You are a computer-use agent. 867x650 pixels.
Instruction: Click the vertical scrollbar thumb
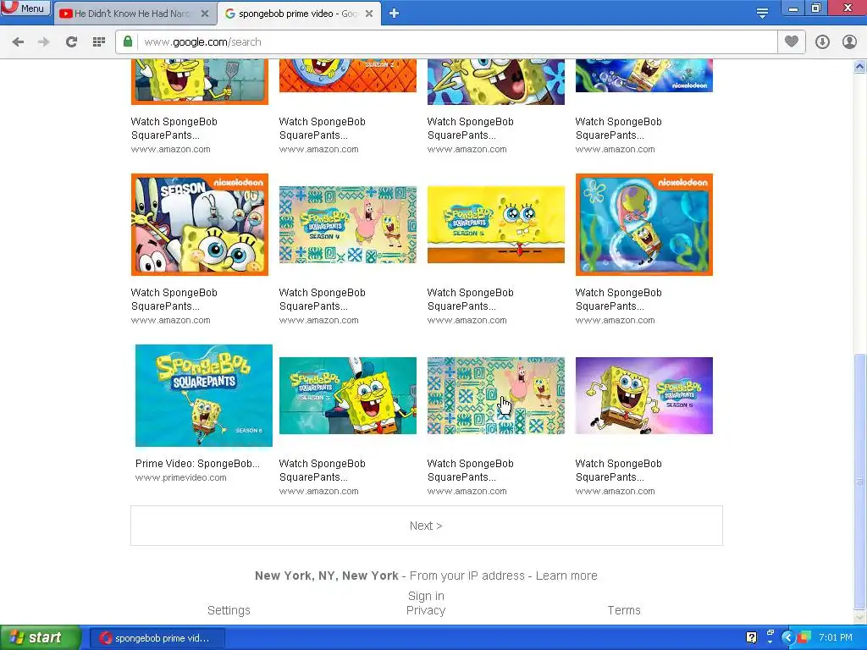coord(860,481)
